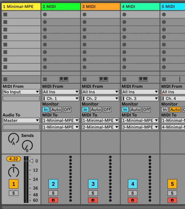The width and height of the screenshot is (185, 209).
Task: Click the 4.32 peak level indicator
Action: (13, 159)
